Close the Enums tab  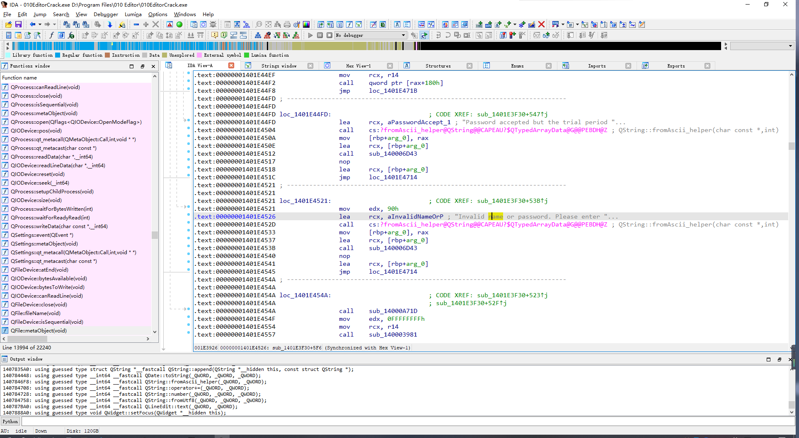coord(549,66)
